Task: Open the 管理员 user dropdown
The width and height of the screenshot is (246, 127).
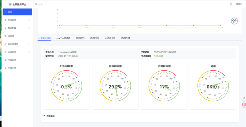Action: [x=240, y=4]
